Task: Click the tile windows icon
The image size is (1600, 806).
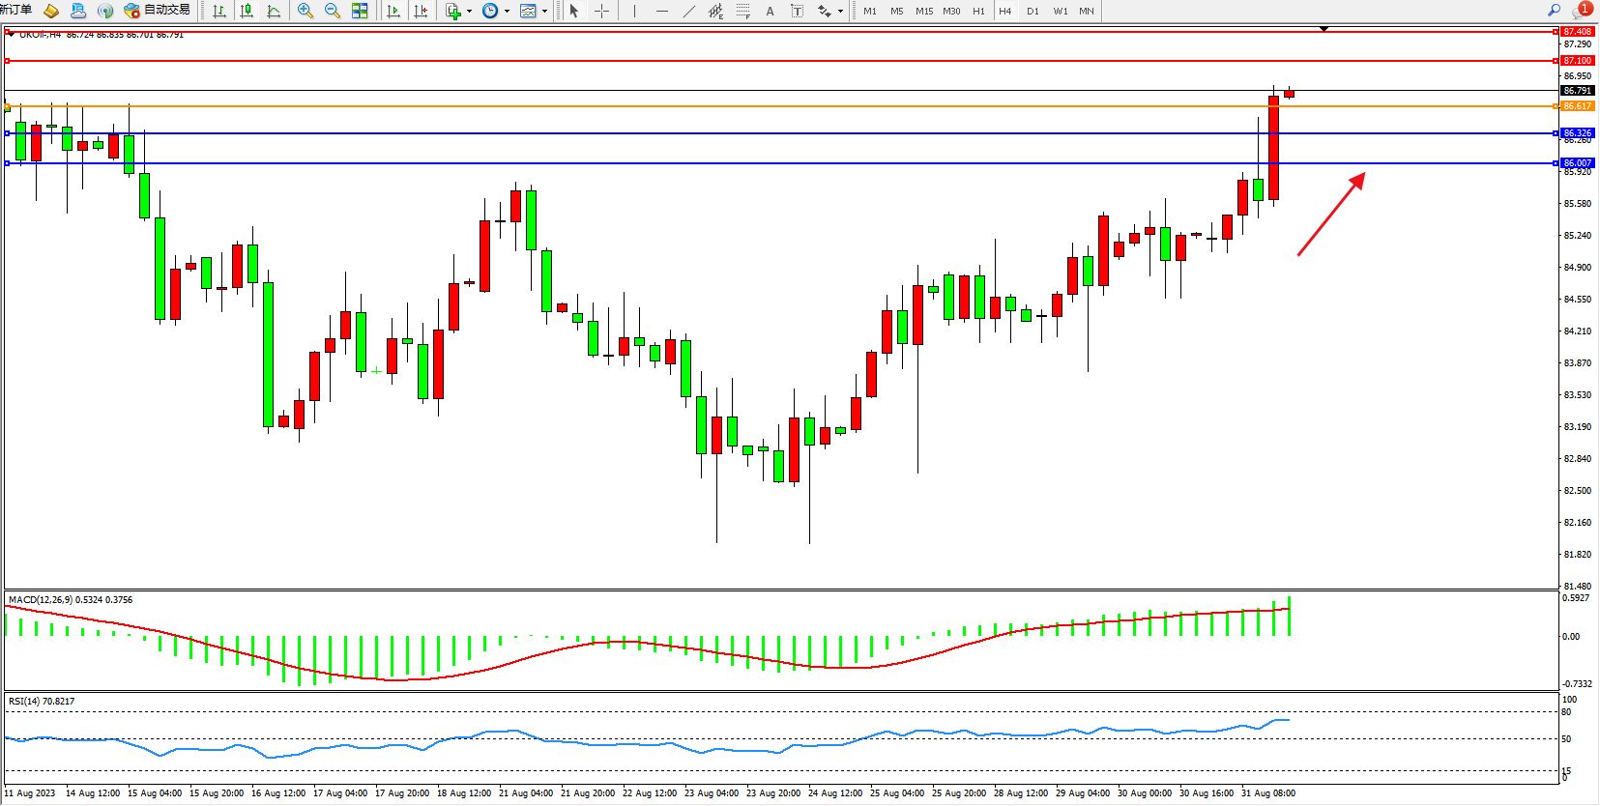Action: tap(360, 11)
